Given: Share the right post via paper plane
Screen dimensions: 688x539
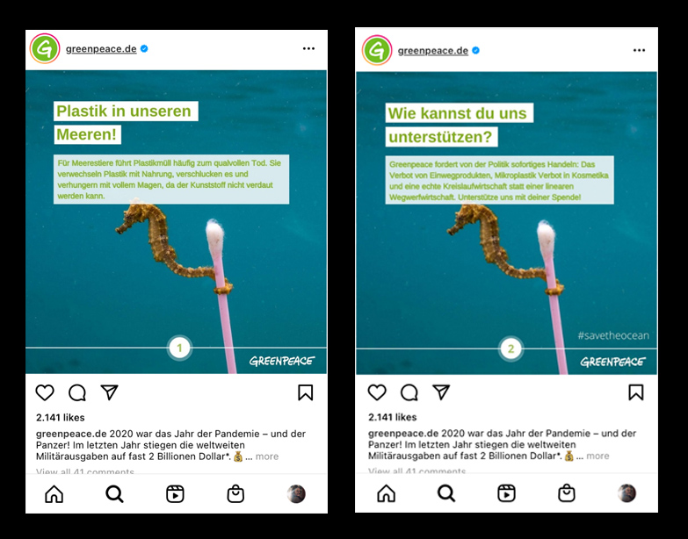Looking at the screenshot, I should 441,392.
